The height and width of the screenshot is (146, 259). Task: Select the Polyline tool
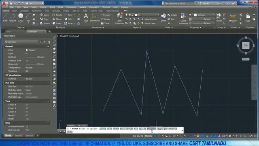tap(13, 17)
